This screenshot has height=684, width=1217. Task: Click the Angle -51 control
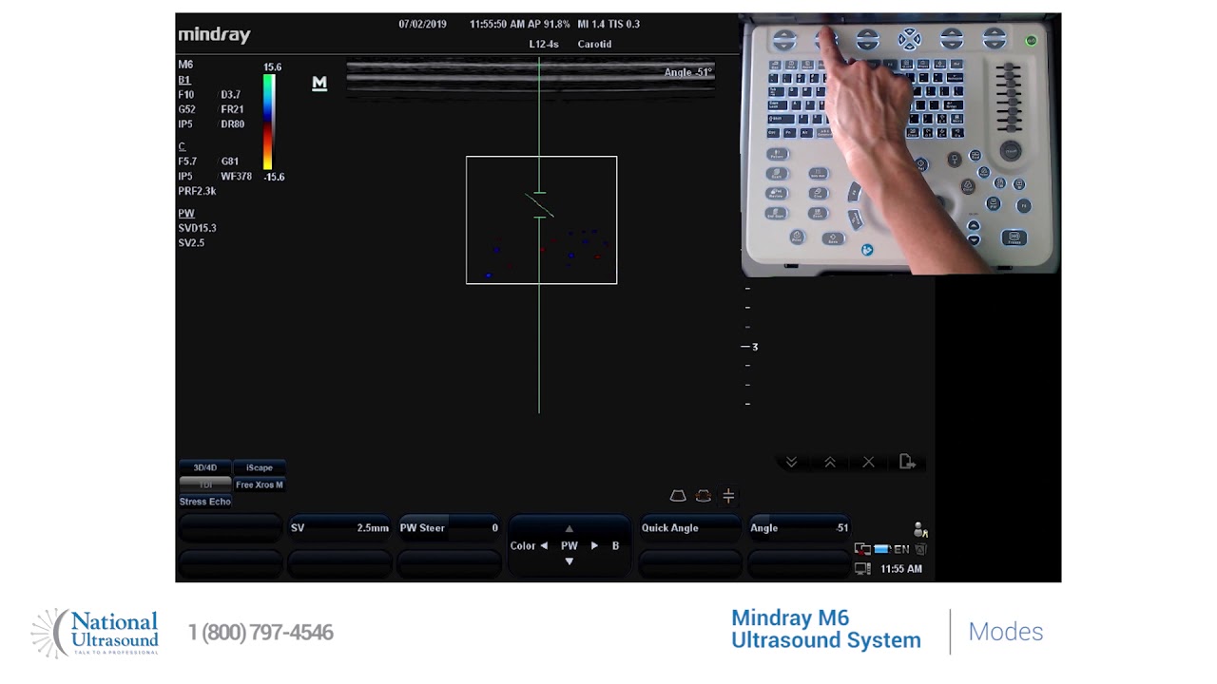pyautogui.click(x=800, y=528)
